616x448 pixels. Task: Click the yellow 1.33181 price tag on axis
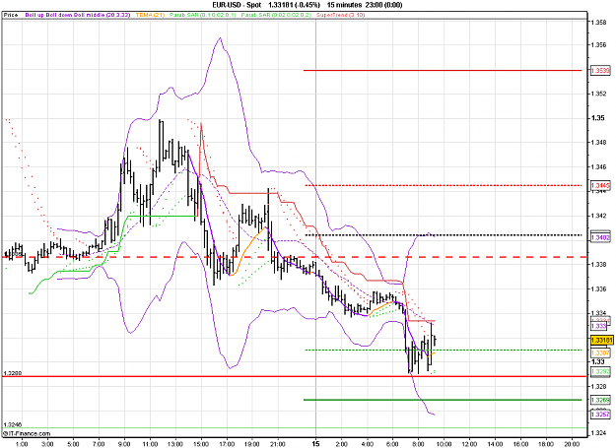pos(601,340)
